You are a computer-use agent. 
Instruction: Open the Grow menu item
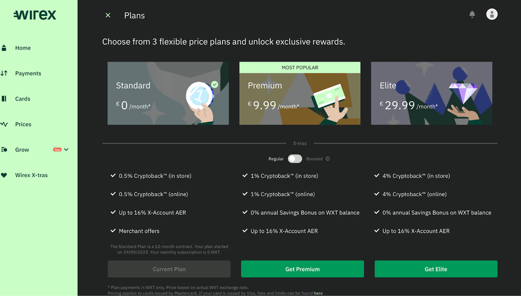tap(22, 150)
